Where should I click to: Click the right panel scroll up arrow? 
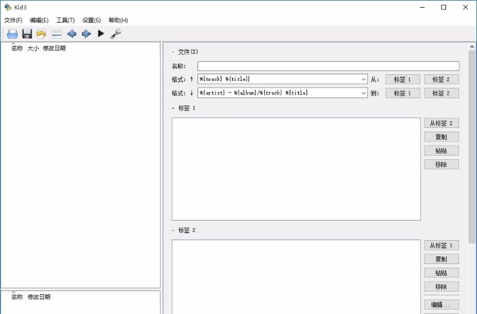(471, 47)
